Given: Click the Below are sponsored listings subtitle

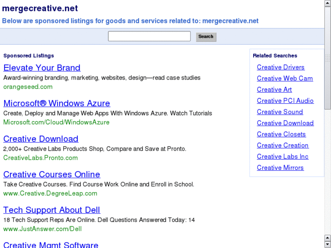Looking at the screenshot, I should pyautogui.click(x=130, y=21).
